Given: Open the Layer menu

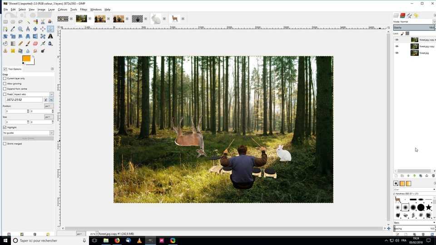Looking at the screenshot, I should pos(51,10).
